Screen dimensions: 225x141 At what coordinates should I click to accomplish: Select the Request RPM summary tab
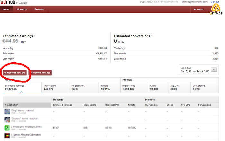coord(84,87)
